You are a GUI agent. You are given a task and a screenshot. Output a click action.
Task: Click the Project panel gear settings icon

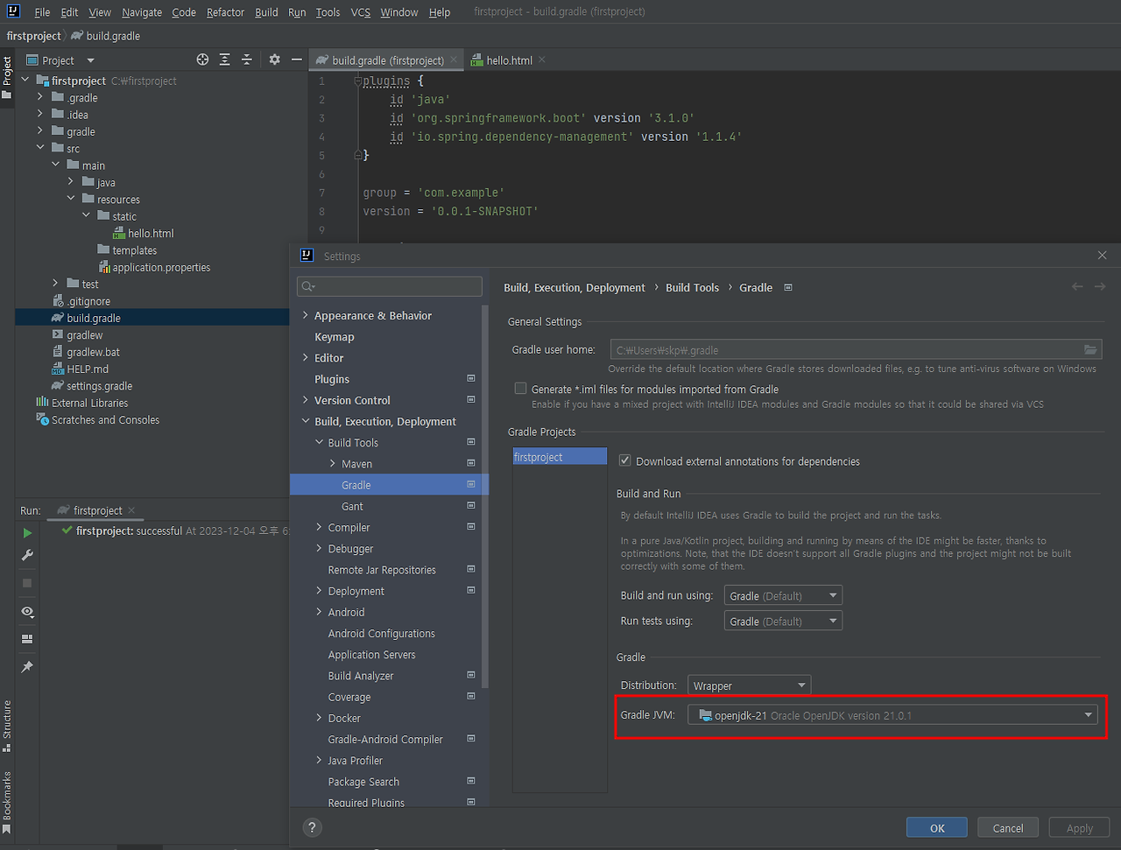(x=274, y=60)
